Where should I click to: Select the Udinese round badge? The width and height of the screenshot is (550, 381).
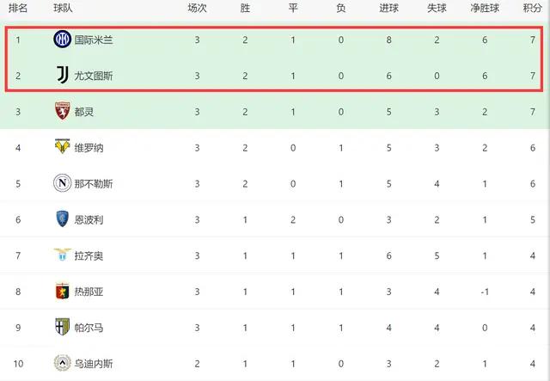tap(63, 363)
